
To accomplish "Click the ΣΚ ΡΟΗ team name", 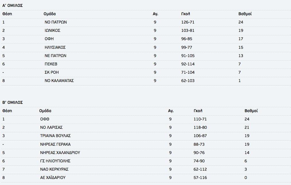I will click(52, 73).
